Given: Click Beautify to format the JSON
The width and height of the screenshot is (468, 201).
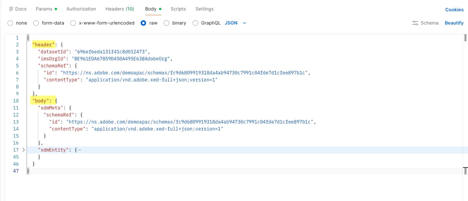Looking at the screenshot, I should click(454, 23).
